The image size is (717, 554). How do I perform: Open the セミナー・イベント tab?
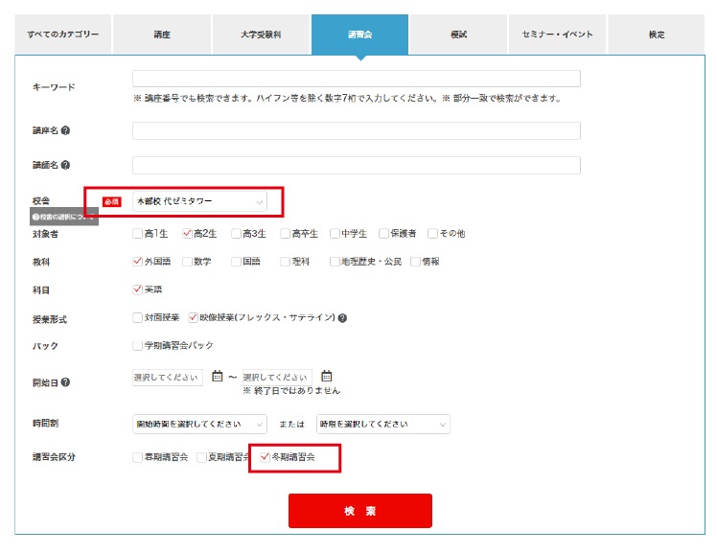[x=558, y=35]
